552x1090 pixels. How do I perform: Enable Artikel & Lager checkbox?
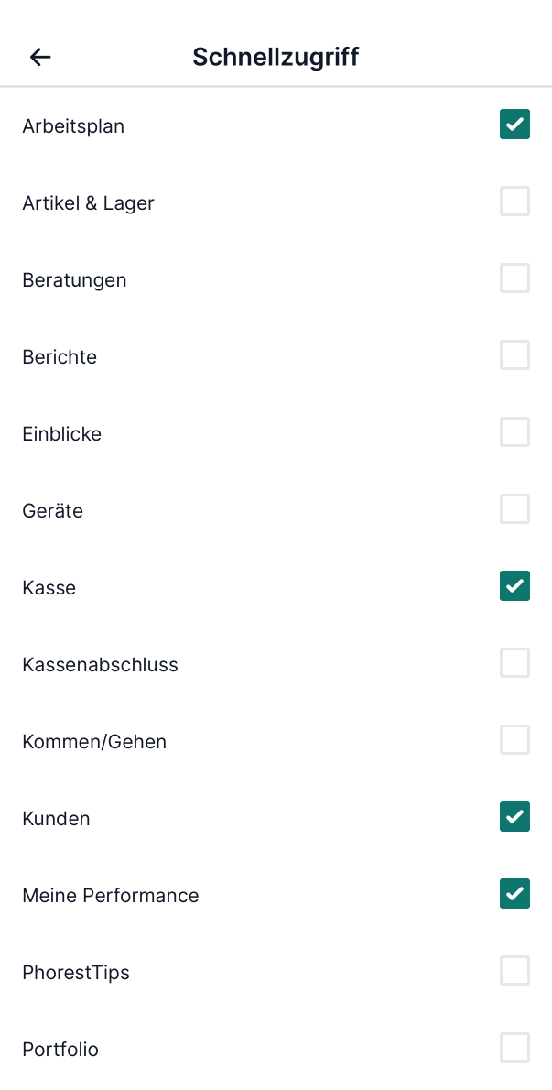pos(514,202)
